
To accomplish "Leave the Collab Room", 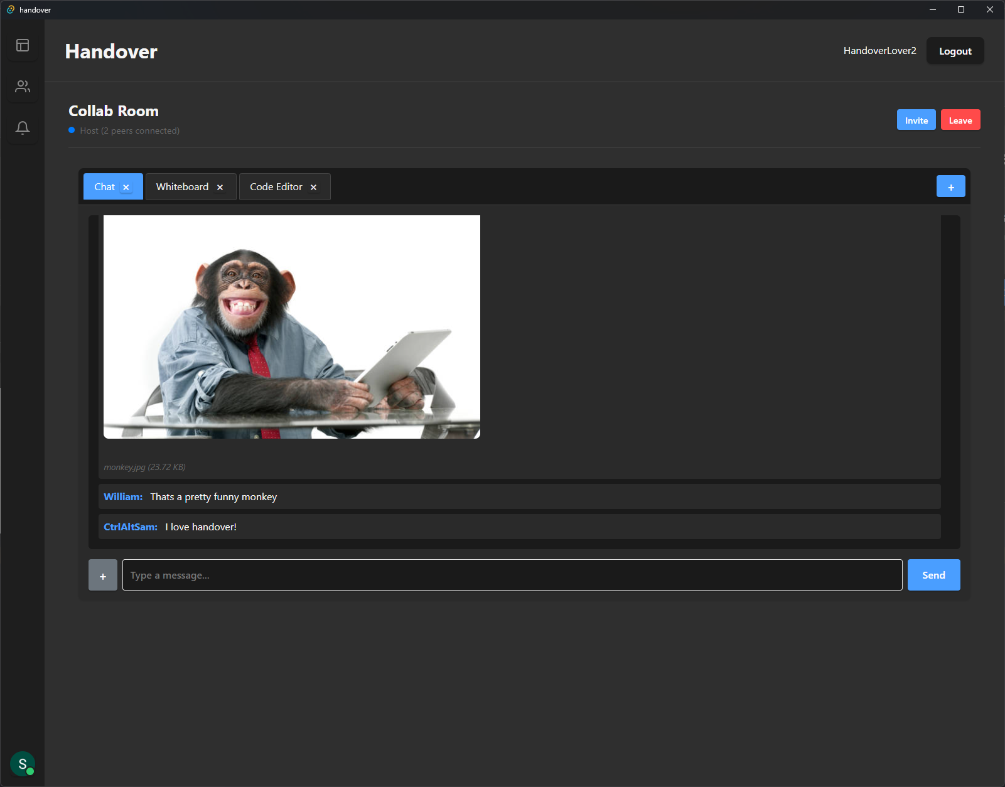I will pos(960,119).
